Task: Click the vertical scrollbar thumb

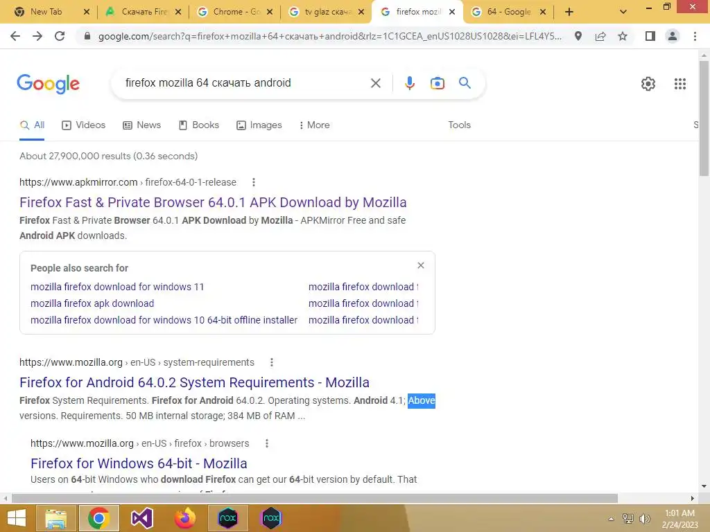Action: tap(704, 118)
